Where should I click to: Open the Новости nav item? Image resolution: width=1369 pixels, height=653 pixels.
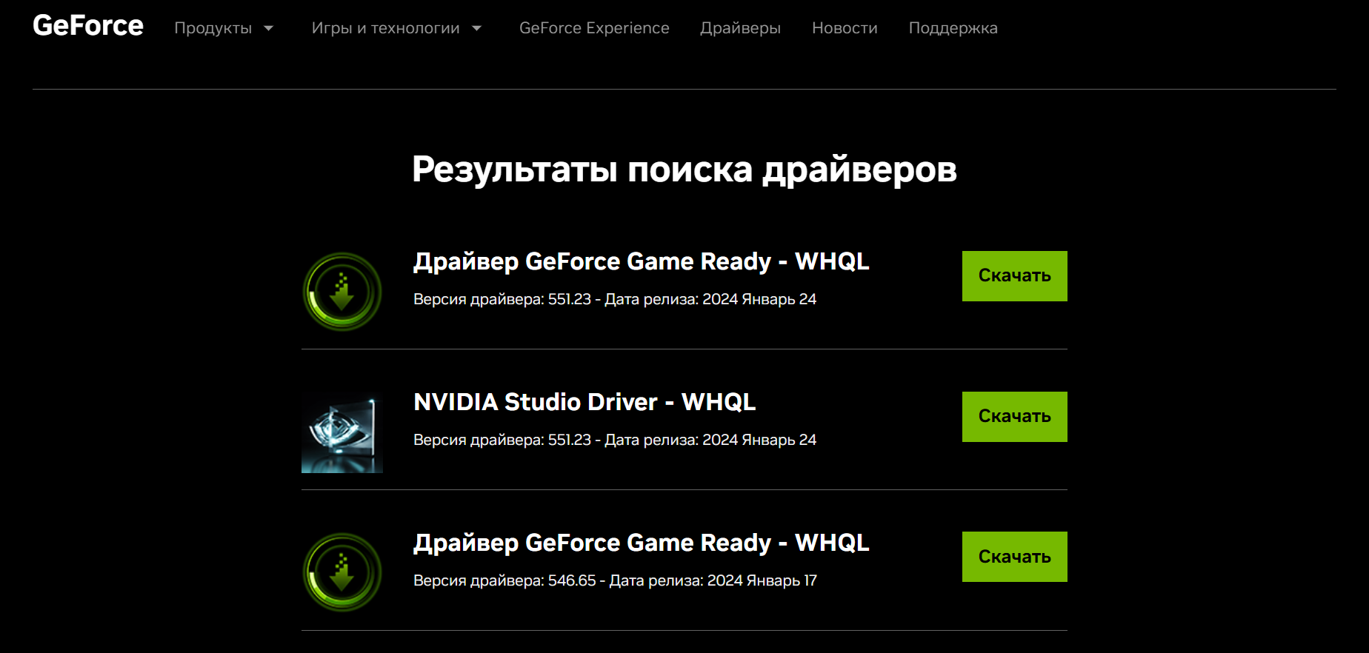845,28
